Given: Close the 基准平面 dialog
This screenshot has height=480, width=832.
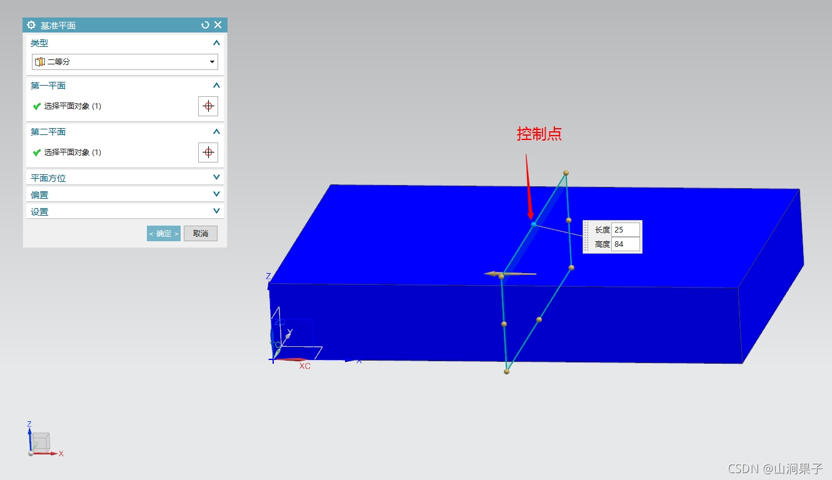Looking at the screenshot, I should coord(218,25).
